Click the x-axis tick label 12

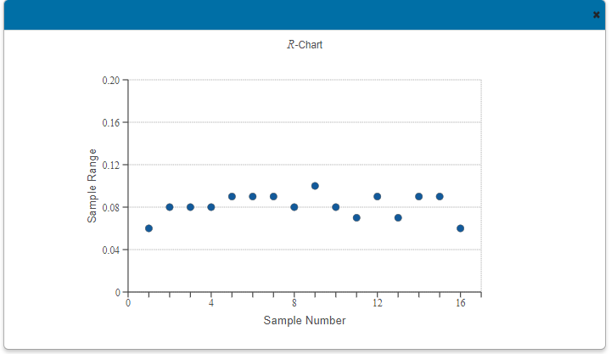[x=377, y=303]
